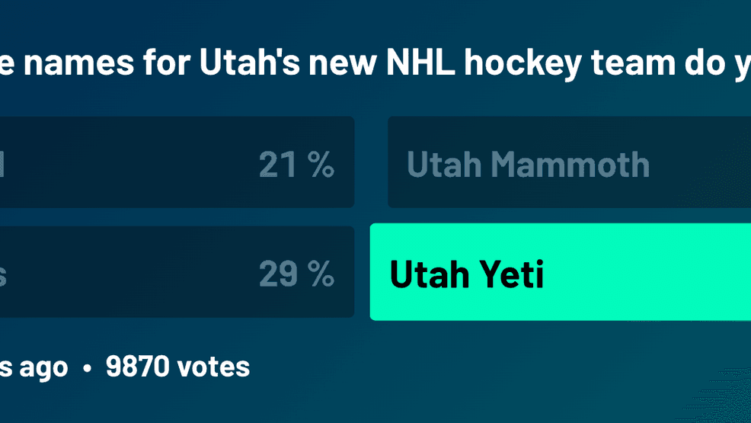Pick the poll option showing 21 %
751x423 pixels.
tap(175, 162)
